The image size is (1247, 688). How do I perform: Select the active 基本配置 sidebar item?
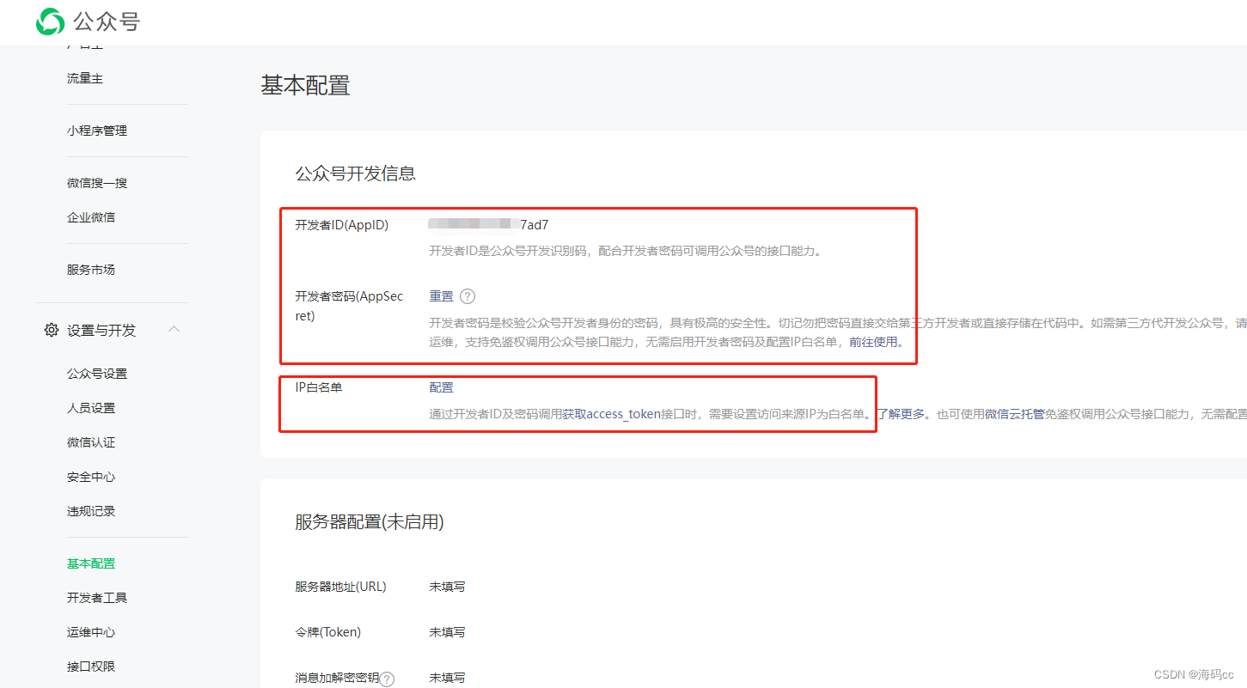click(91, 563)
